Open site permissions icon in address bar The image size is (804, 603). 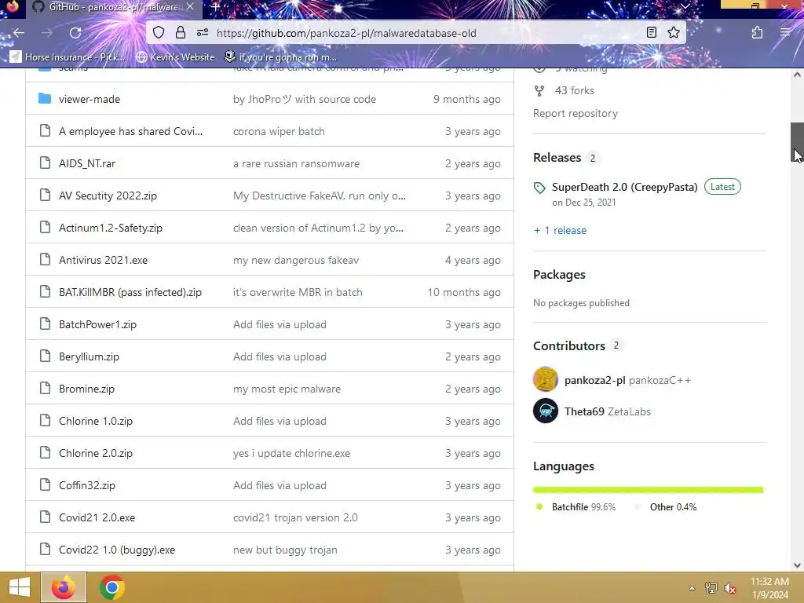tap(203, 33)
